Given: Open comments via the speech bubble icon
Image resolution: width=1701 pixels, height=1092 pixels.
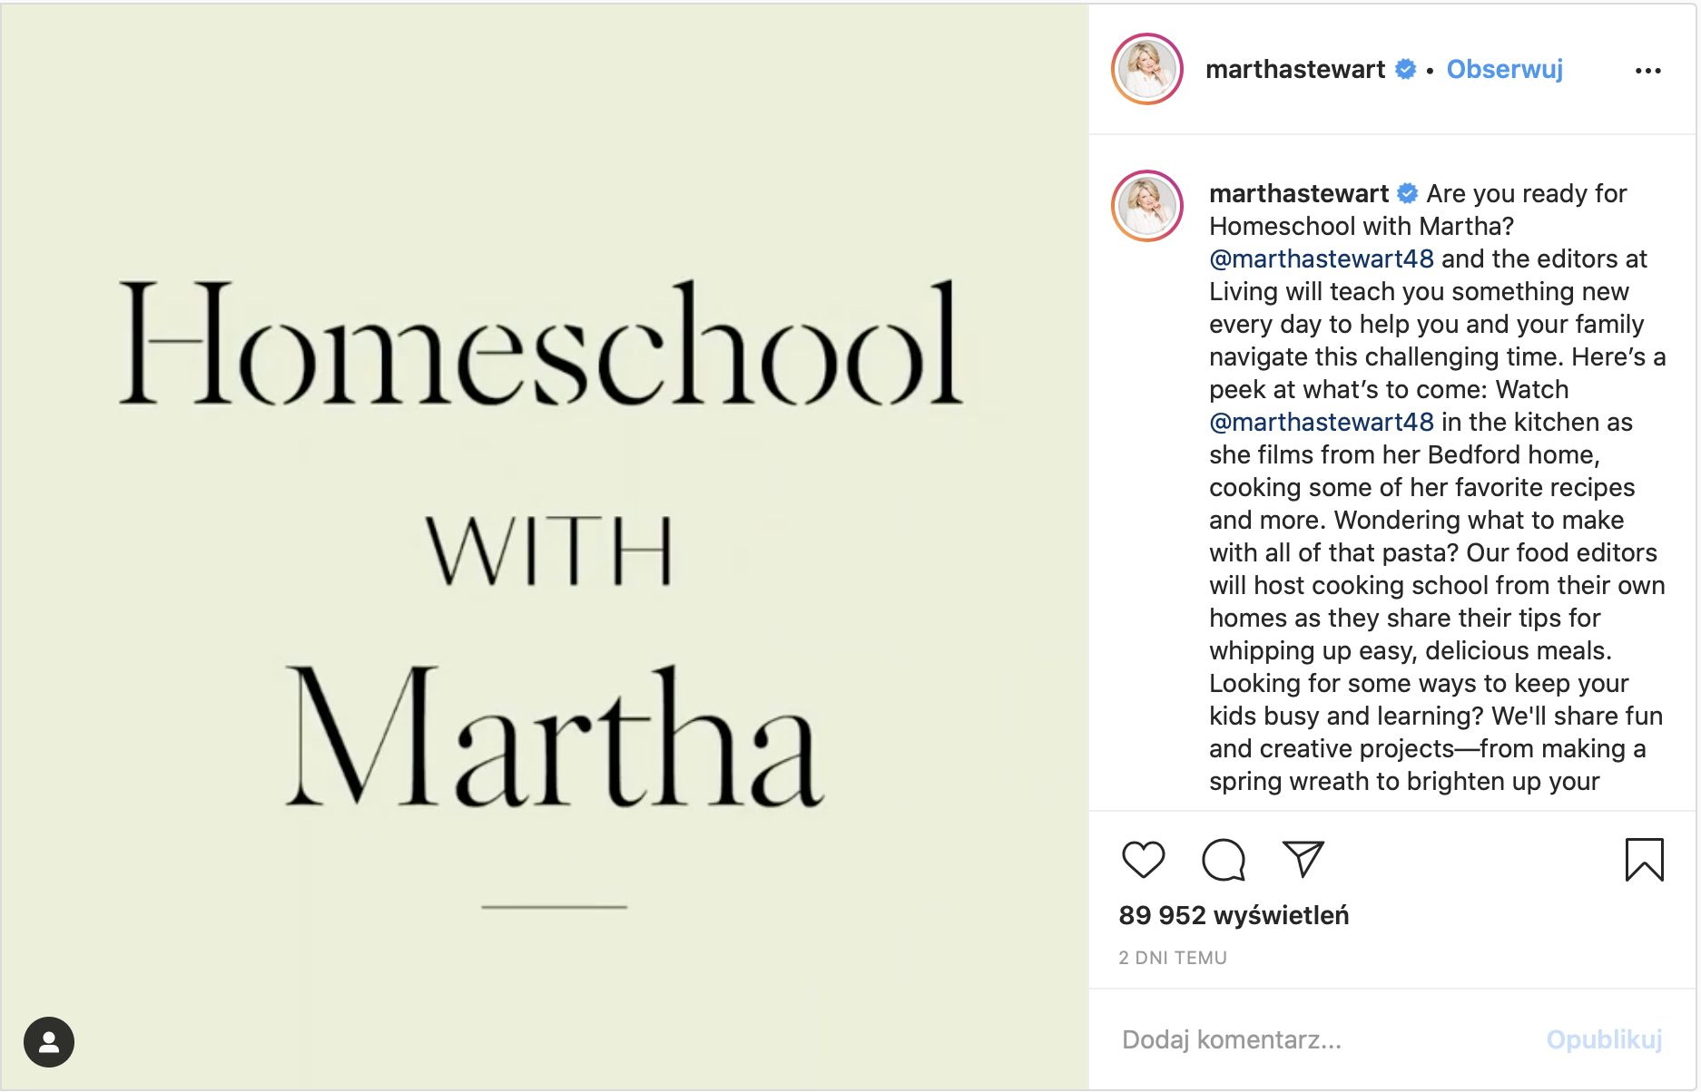Looking at the screenshot, I should (x=1223, y=860).
